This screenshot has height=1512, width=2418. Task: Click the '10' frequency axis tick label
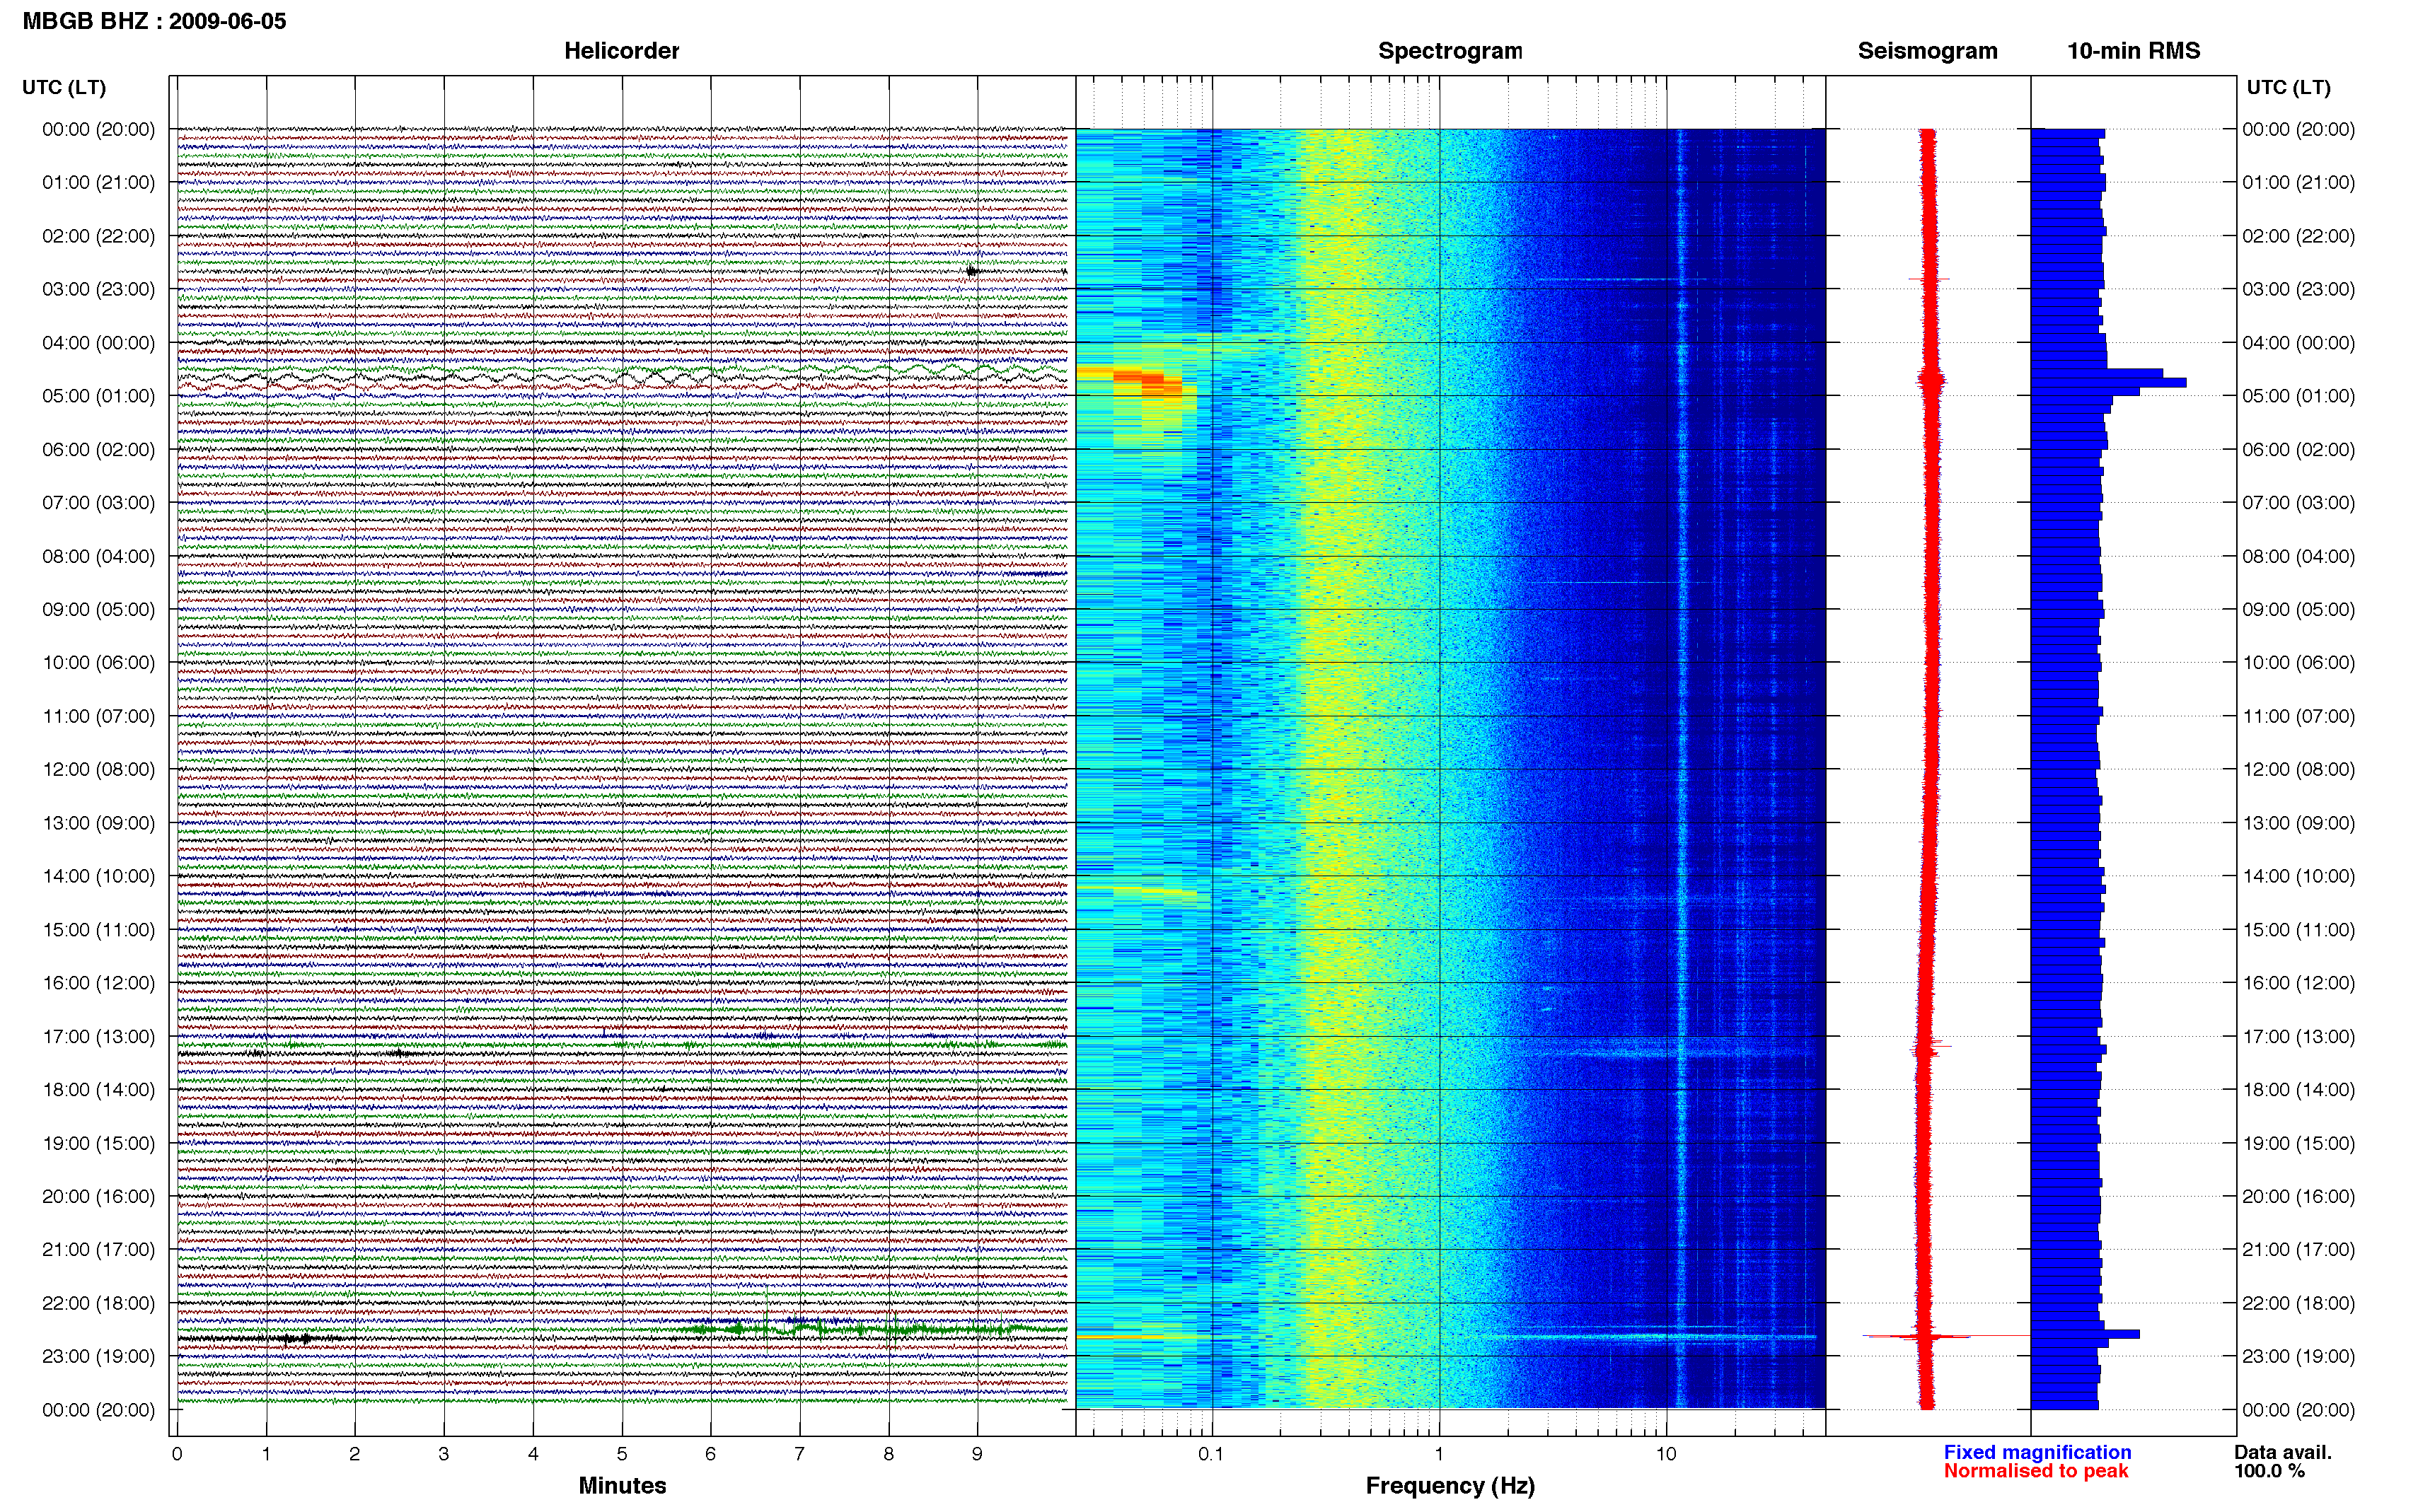1665,1455
